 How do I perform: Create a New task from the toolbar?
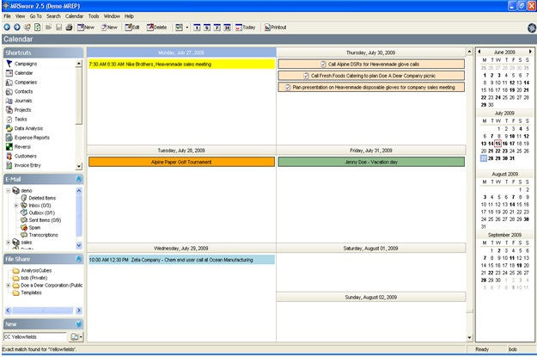click(109, 27)
